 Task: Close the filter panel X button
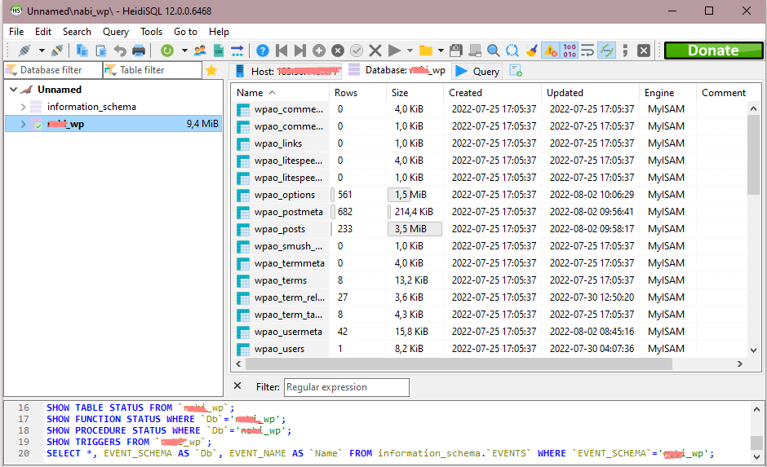(237, 386)
